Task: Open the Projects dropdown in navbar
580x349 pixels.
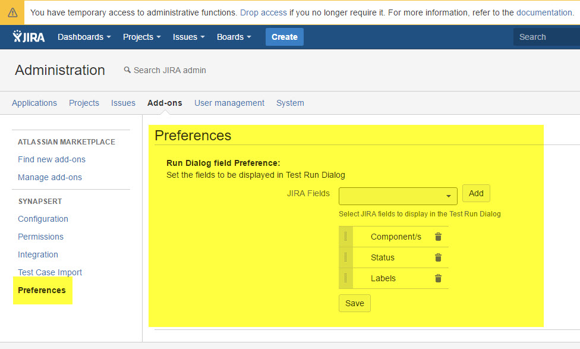Action: [141, 37]
